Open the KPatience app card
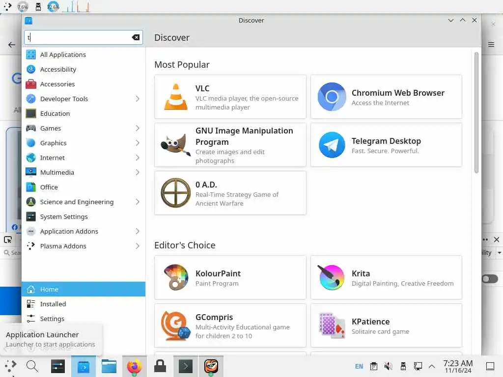This screenshot has width=503, height=377. (x=386, y=326)
